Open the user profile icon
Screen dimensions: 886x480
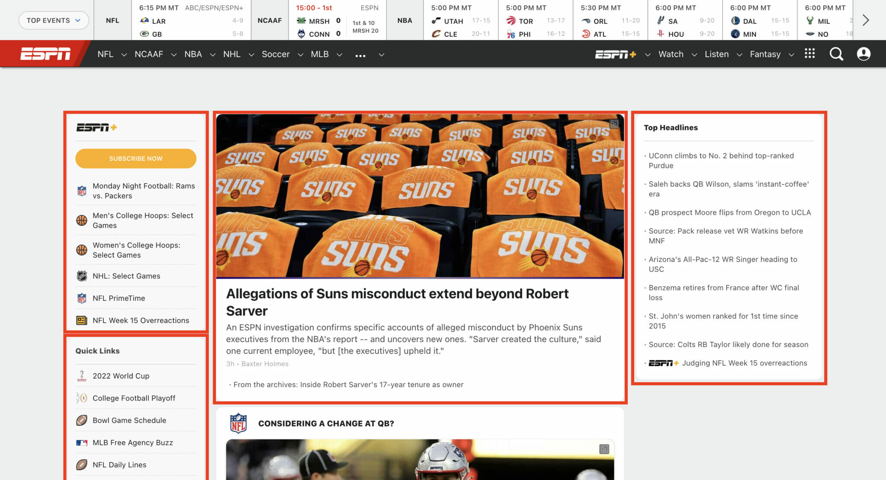864,54
